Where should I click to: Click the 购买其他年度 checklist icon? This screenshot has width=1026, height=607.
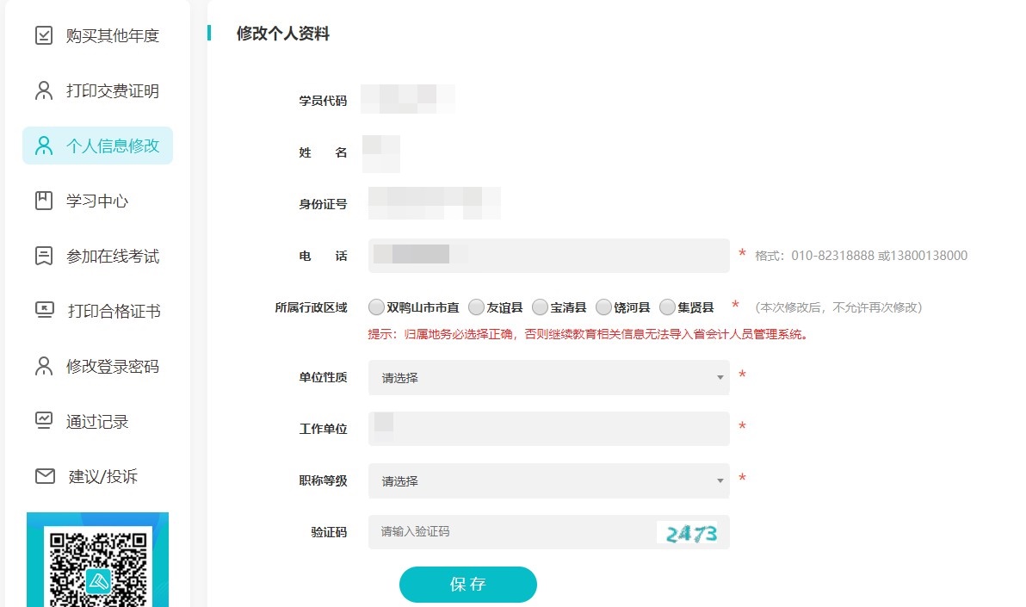[x=43, y=36]
